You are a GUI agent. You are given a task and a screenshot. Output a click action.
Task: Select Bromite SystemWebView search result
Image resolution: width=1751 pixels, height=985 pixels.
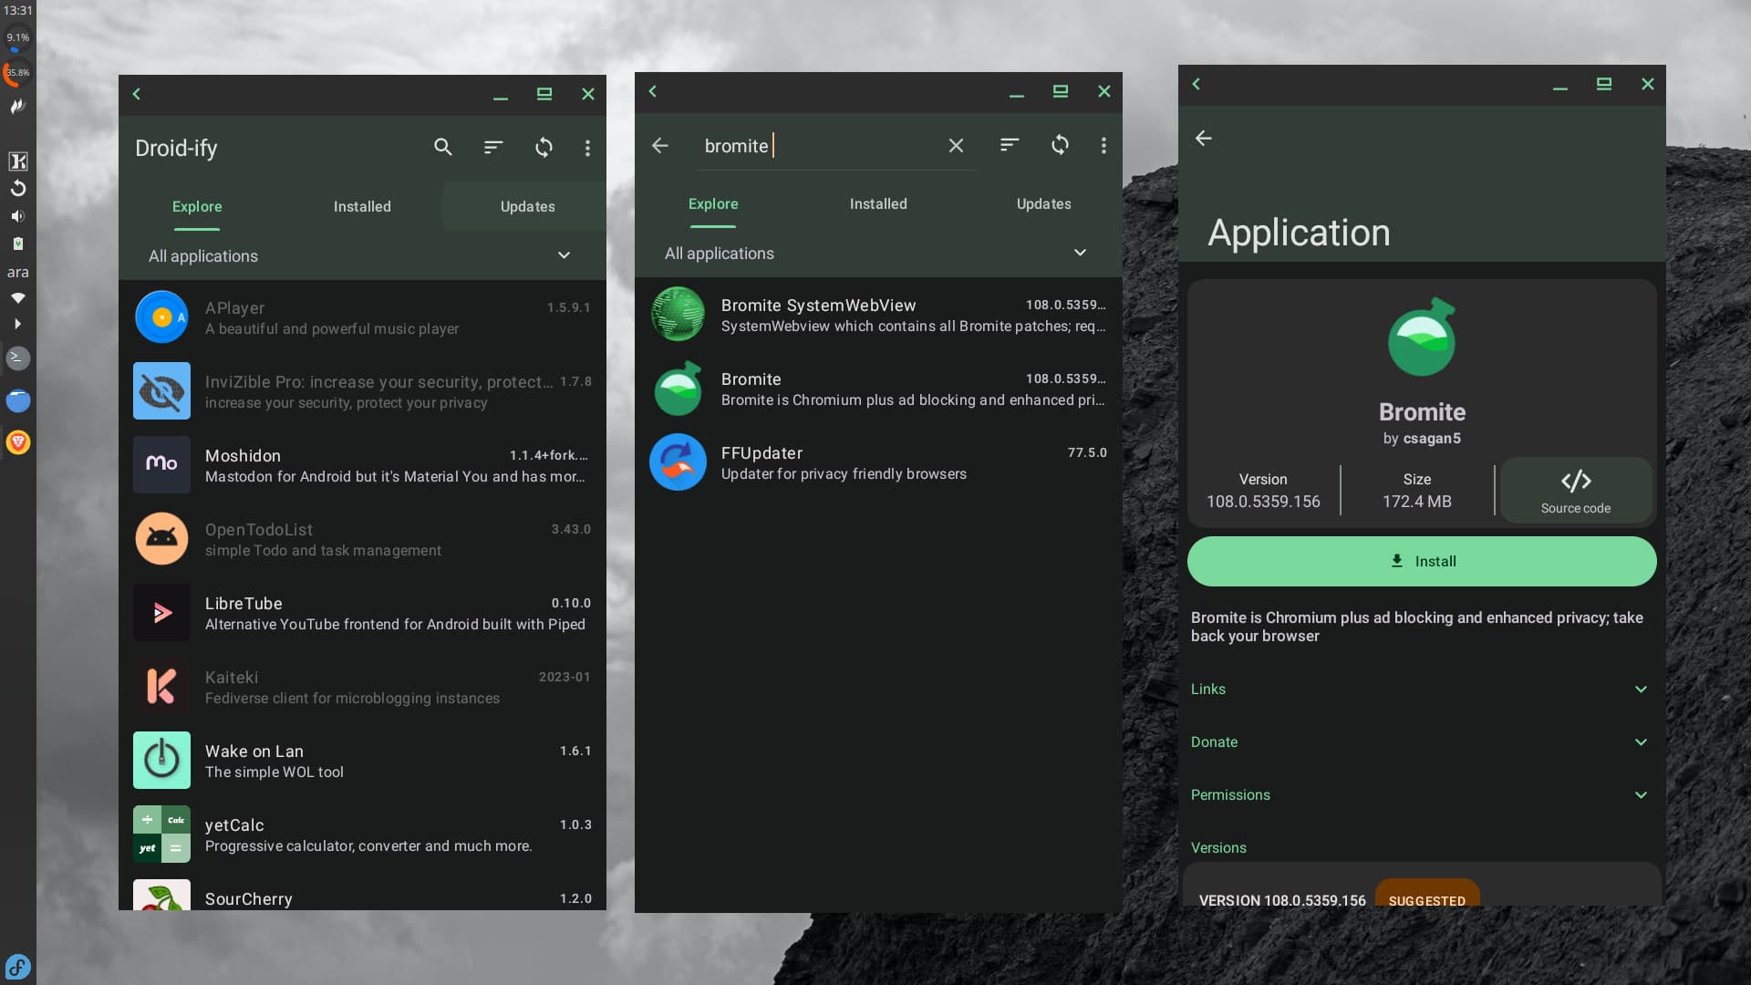(x=877, y=315)
